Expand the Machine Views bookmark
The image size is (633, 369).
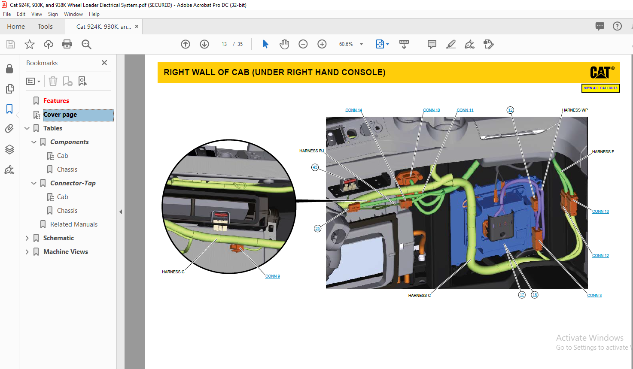(27, 252)
